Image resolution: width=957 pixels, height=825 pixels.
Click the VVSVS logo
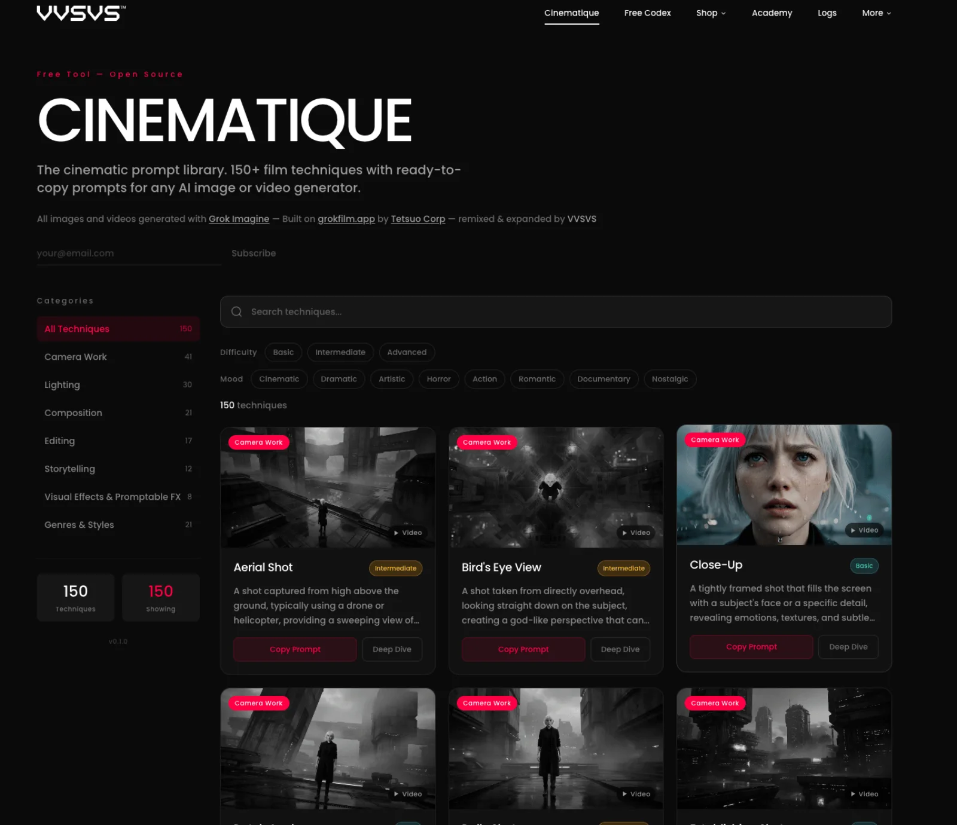tap(81, 13)
